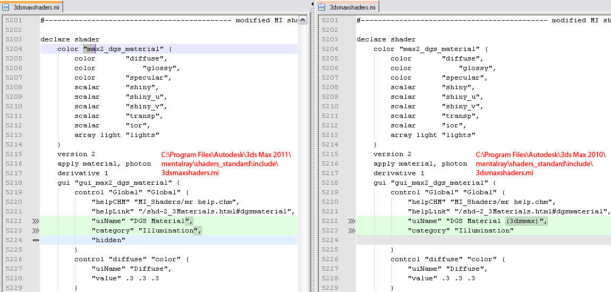Click "ior" in right pane
611x292 pixels.
tap(452, 125)
